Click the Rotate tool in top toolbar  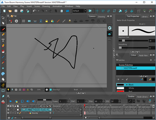[x=103, y=11]
